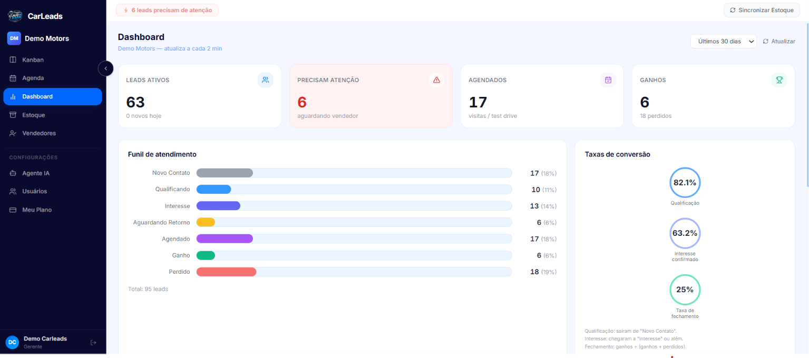The height and width of the screenshot is (358, 809).
Task: Click the green Ganho funnel bar
Action: coord(206,255)
